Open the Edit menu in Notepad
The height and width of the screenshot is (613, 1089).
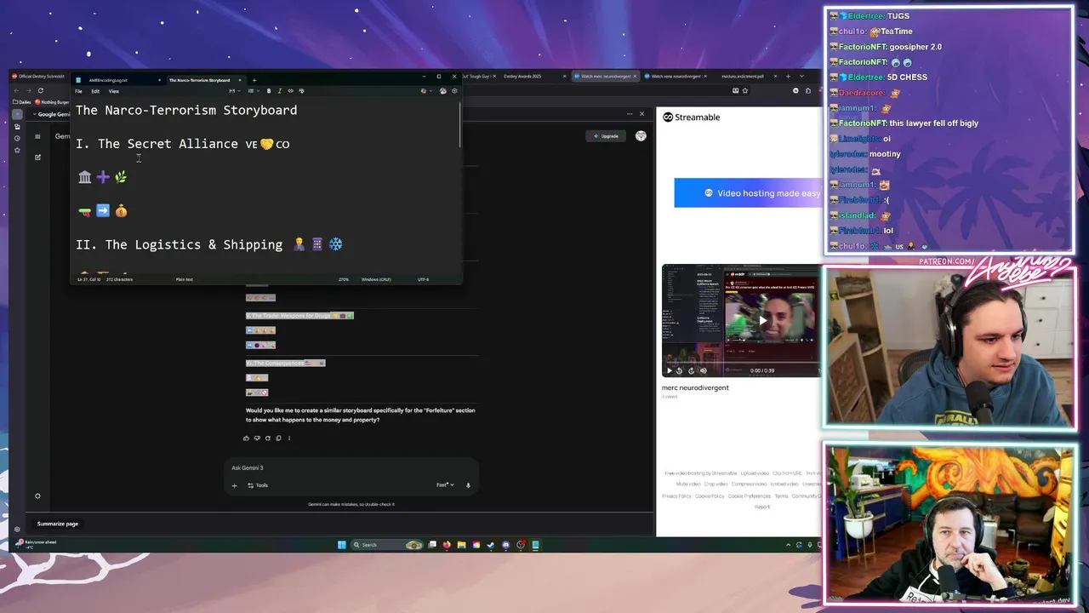pos(95,91)
